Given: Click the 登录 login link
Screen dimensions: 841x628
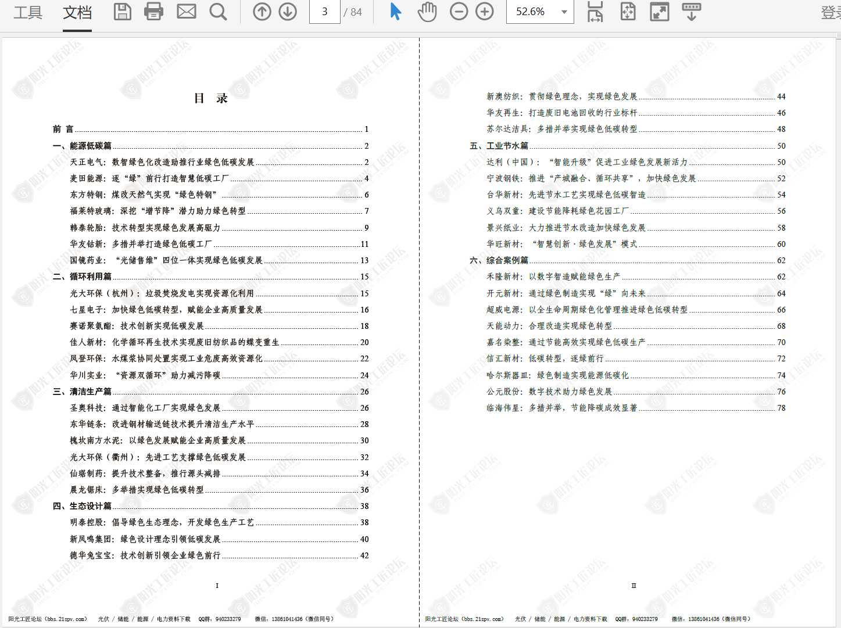Looking at the screenshot, I should point(831,12).
